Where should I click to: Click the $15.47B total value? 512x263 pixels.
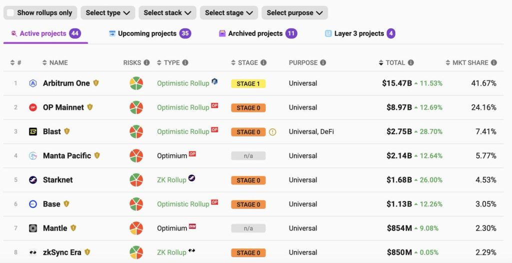click(x=396, y=83)
